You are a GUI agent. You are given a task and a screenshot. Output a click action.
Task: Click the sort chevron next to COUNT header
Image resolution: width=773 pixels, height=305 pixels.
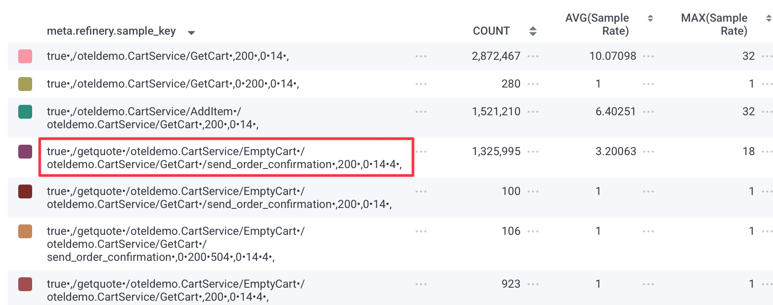pos(533,31)
